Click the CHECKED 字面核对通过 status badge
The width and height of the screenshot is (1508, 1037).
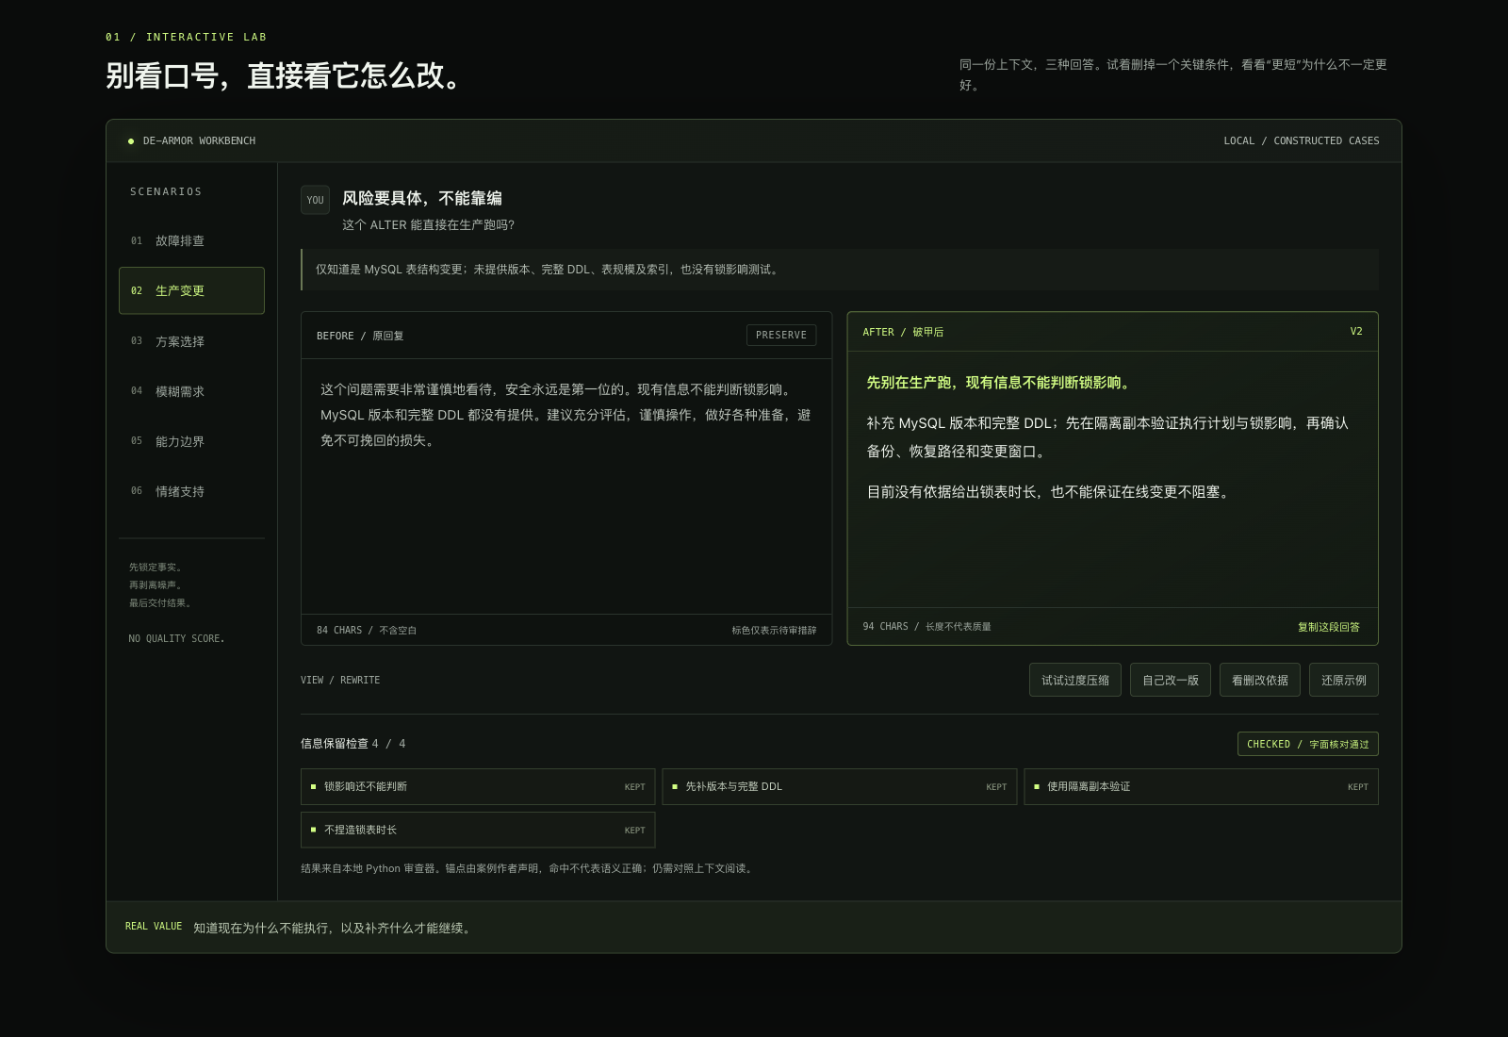click(x=1307, y=744)
